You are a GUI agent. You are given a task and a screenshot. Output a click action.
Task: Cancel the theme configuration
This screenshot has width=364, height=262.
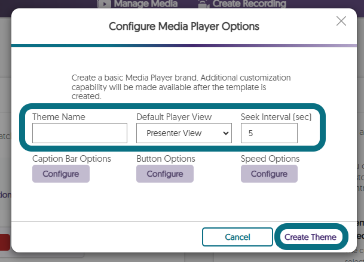pos(237,237)
